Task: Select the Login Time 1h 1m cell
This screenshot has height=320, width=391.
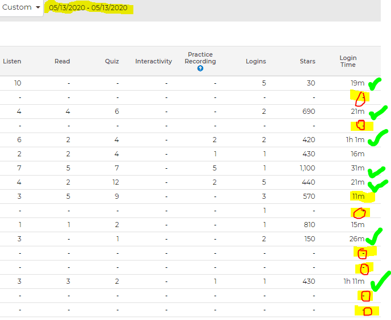Action: pos(355,140)
